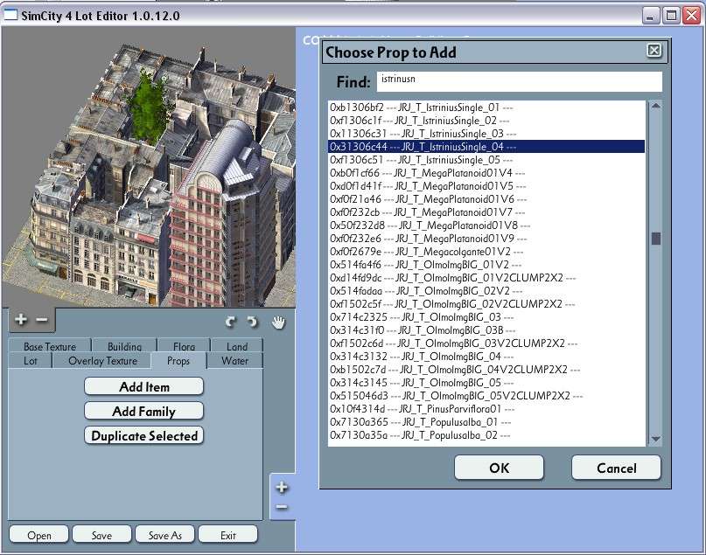Minimize the SimCity 4 Lot Editor window
Screen dimensions: 706x555
[649, 16]
